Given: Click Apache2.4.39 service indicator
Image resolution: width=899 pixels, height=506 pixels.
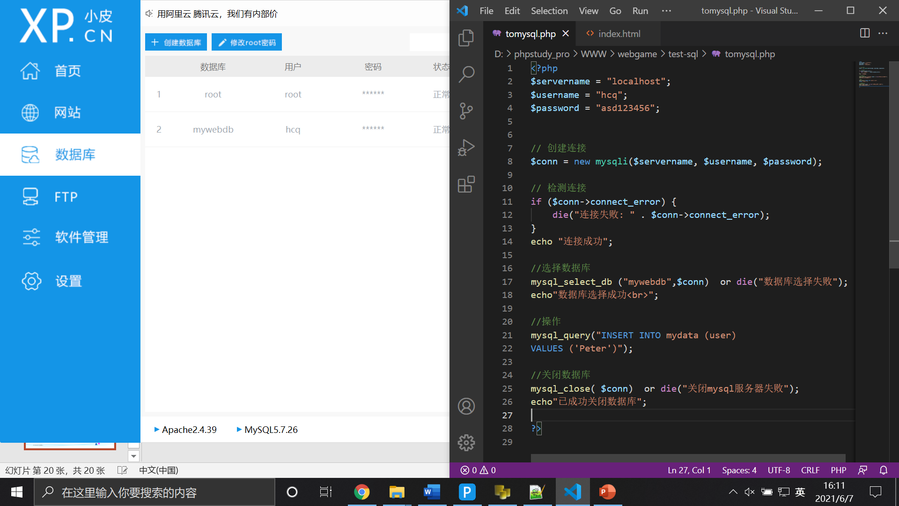Looking at the screenshot, I should [x=185, y=430].
